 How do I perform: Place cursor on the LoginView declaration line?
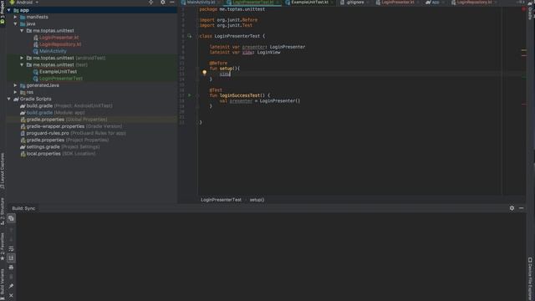(245, 52)
